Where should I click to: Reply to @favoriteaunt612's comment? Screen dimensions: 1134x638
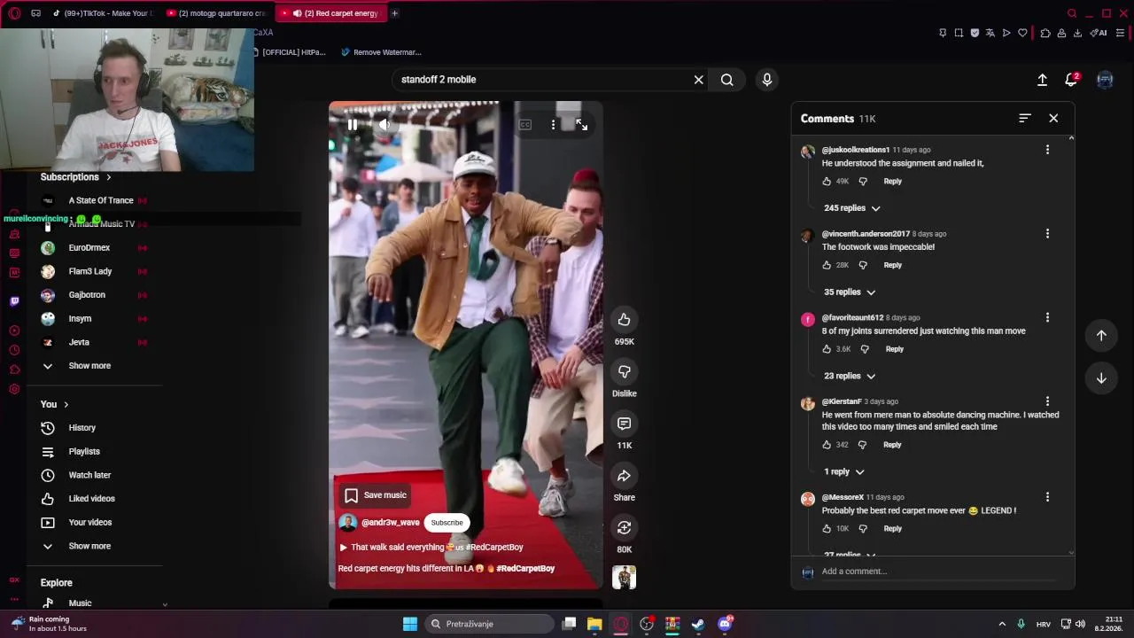tap(894, 349)
